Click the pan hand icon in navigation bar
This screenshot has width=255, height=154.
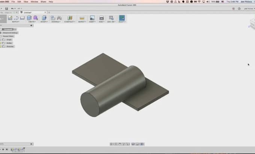[120, 144]
